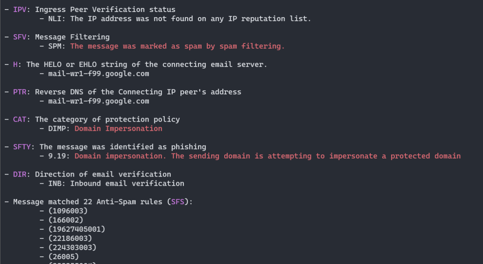Click the red protected domain impersonation sentence

(267, 156)
